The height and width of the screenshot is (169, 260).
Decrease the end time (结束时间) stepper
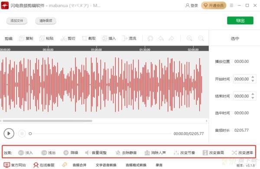253,98
